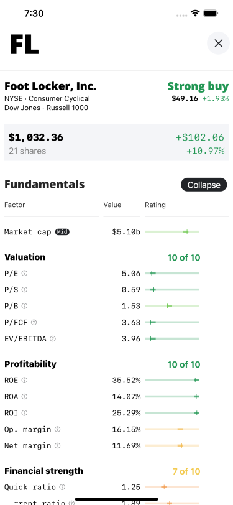Tap the ROA info icon
Viewport: 233px width, 505px height.
[x=24, y=396]
